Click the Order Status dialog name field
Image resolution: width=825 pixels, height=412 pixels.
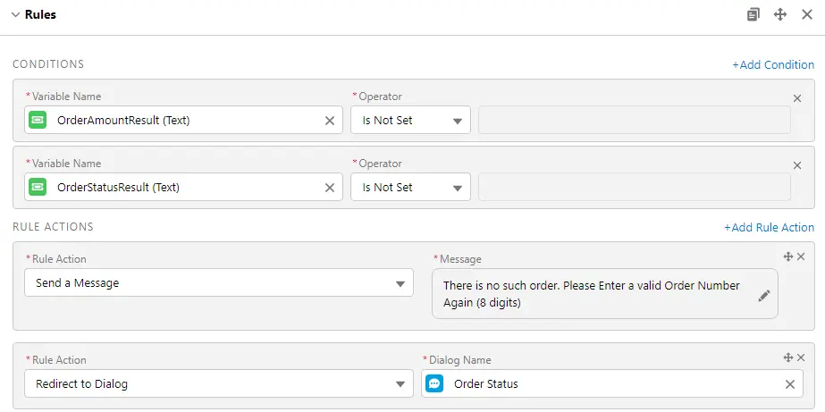(x=608, y=384)
